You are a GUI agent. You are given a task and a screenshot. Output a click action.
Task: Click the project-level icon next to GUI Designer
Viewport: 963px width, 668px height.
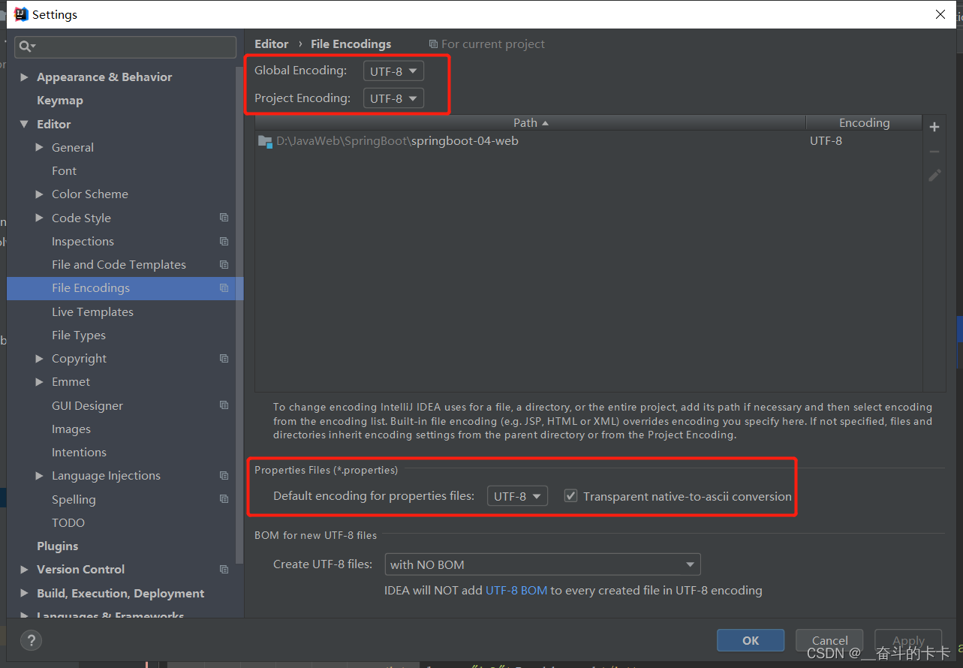[x=224, y=405]
